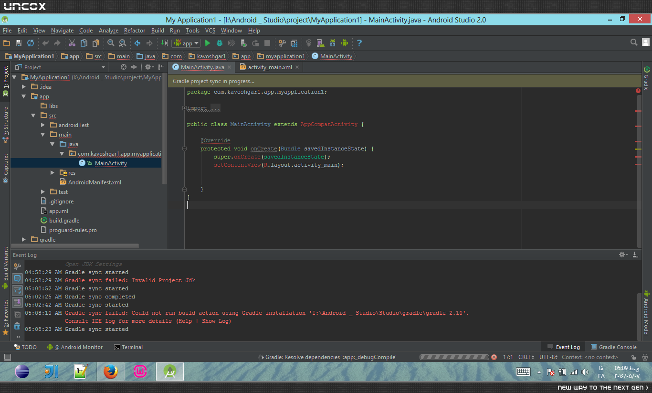This screenshot has height=393, width=652.
Task: Click the Synchronize refresh toolbar icon
Action: click(31, 43)
